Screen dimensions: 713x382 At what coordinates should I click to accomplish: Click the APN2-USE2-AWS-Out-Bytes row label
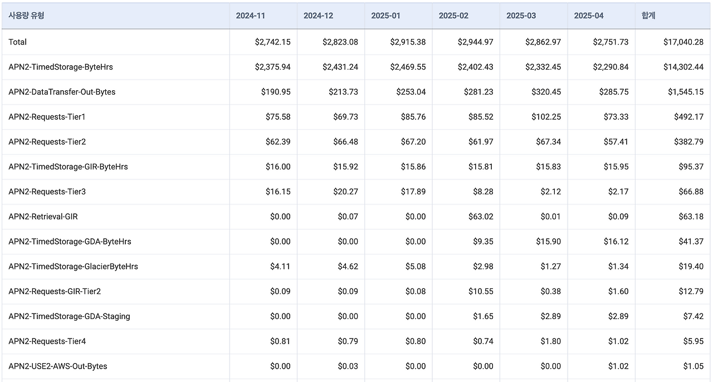(x=58, y=366)
